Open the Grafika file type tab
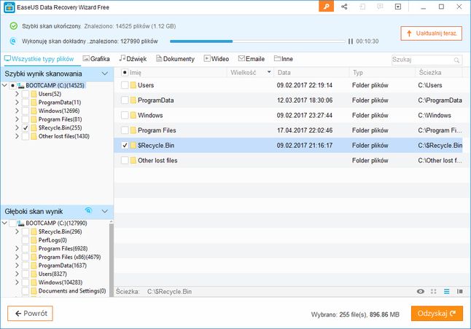471x329 pixels. coord(96,59)
